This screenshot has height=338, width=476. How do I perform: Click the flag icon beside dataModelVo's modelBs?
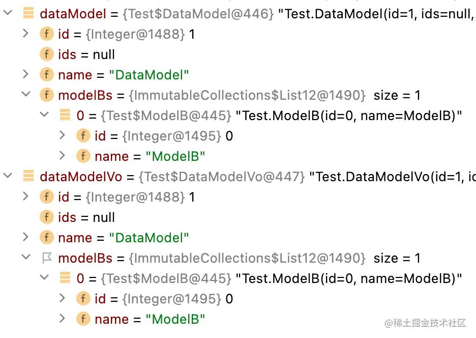(46, 258)
